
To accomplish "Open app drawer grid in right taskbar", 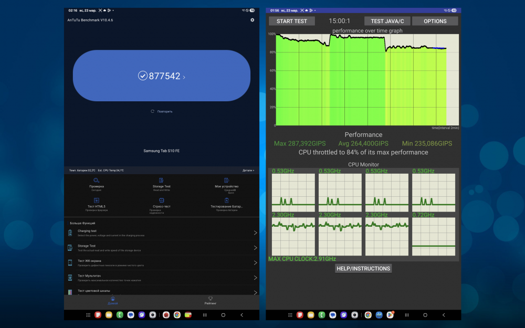I will pos(290,315).
